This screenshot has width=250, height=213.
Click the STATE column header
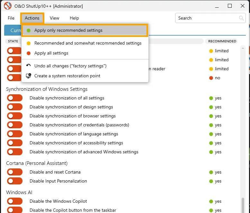click(13, 41)
